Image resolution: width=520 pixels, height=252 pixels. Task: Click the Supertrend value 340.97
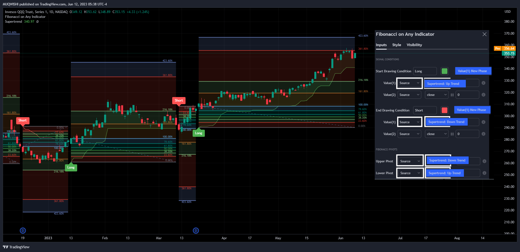tap(29, 22)
